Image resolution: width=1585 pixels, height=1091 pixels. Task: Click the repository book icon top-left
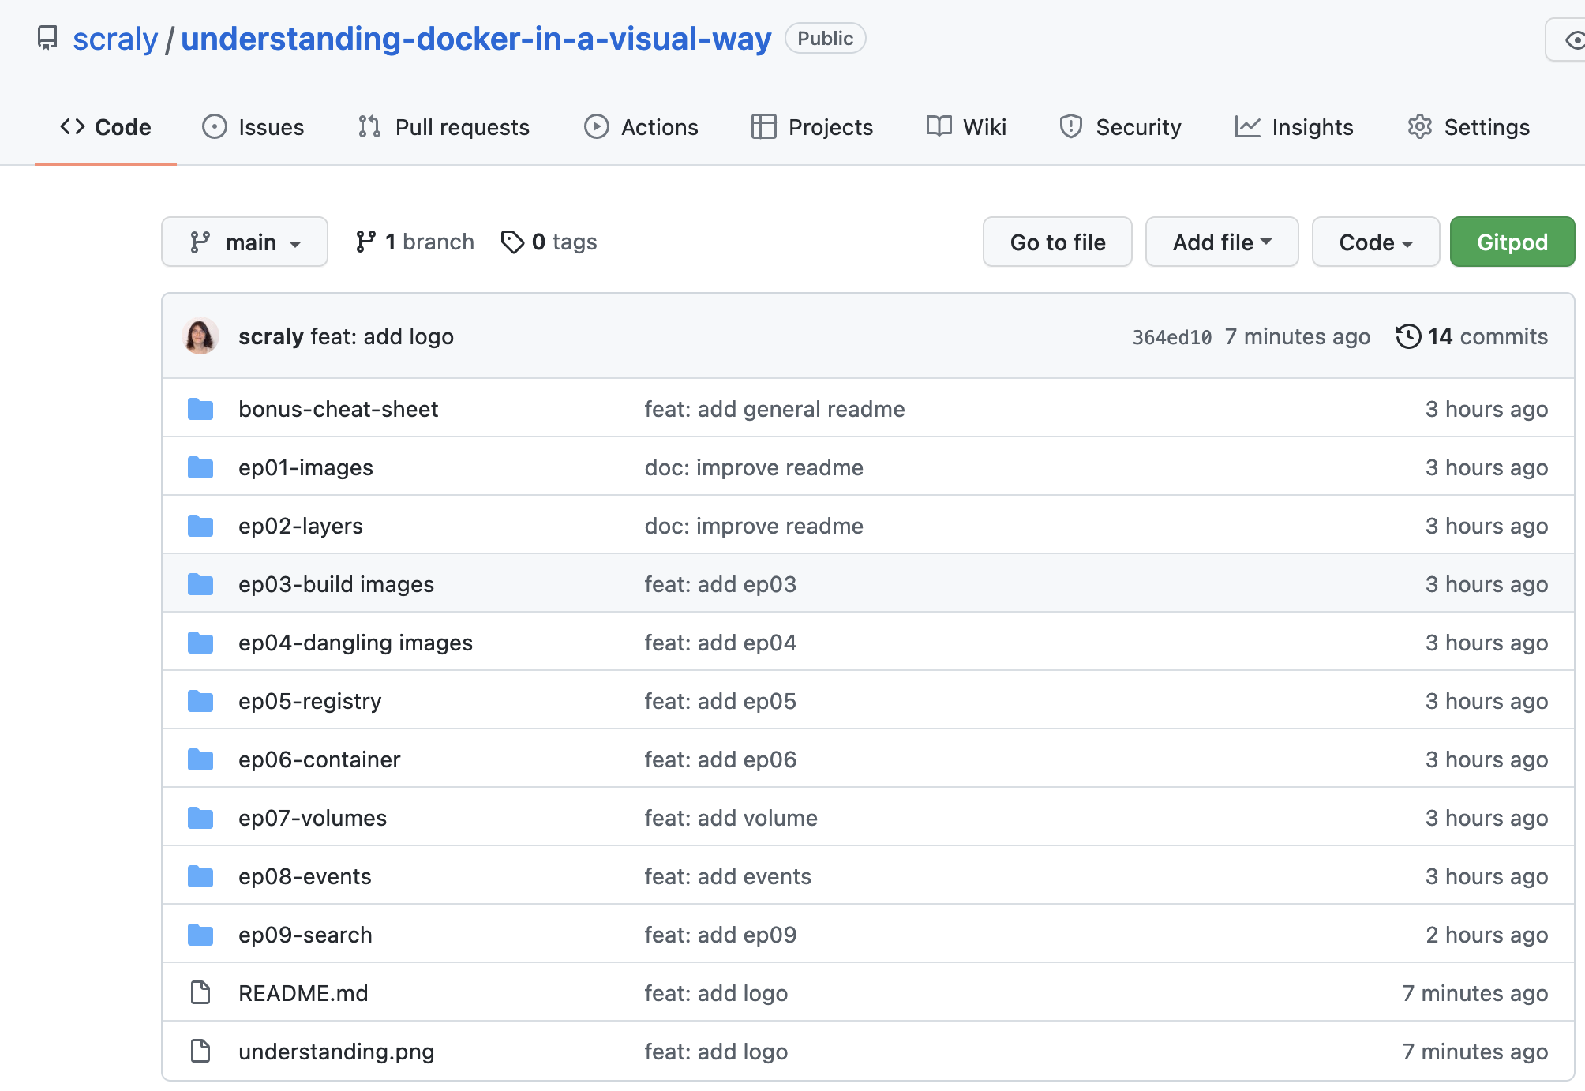[x=47, y=37]
